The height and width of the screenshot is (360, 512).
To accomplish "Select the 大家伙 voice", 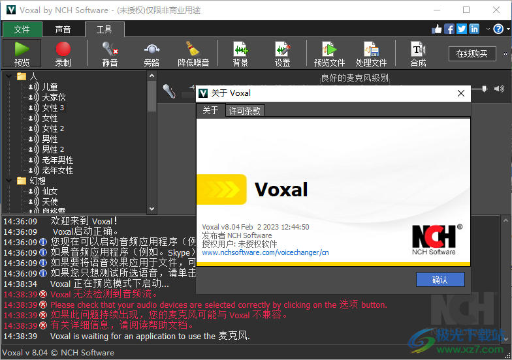I will 54,98.
